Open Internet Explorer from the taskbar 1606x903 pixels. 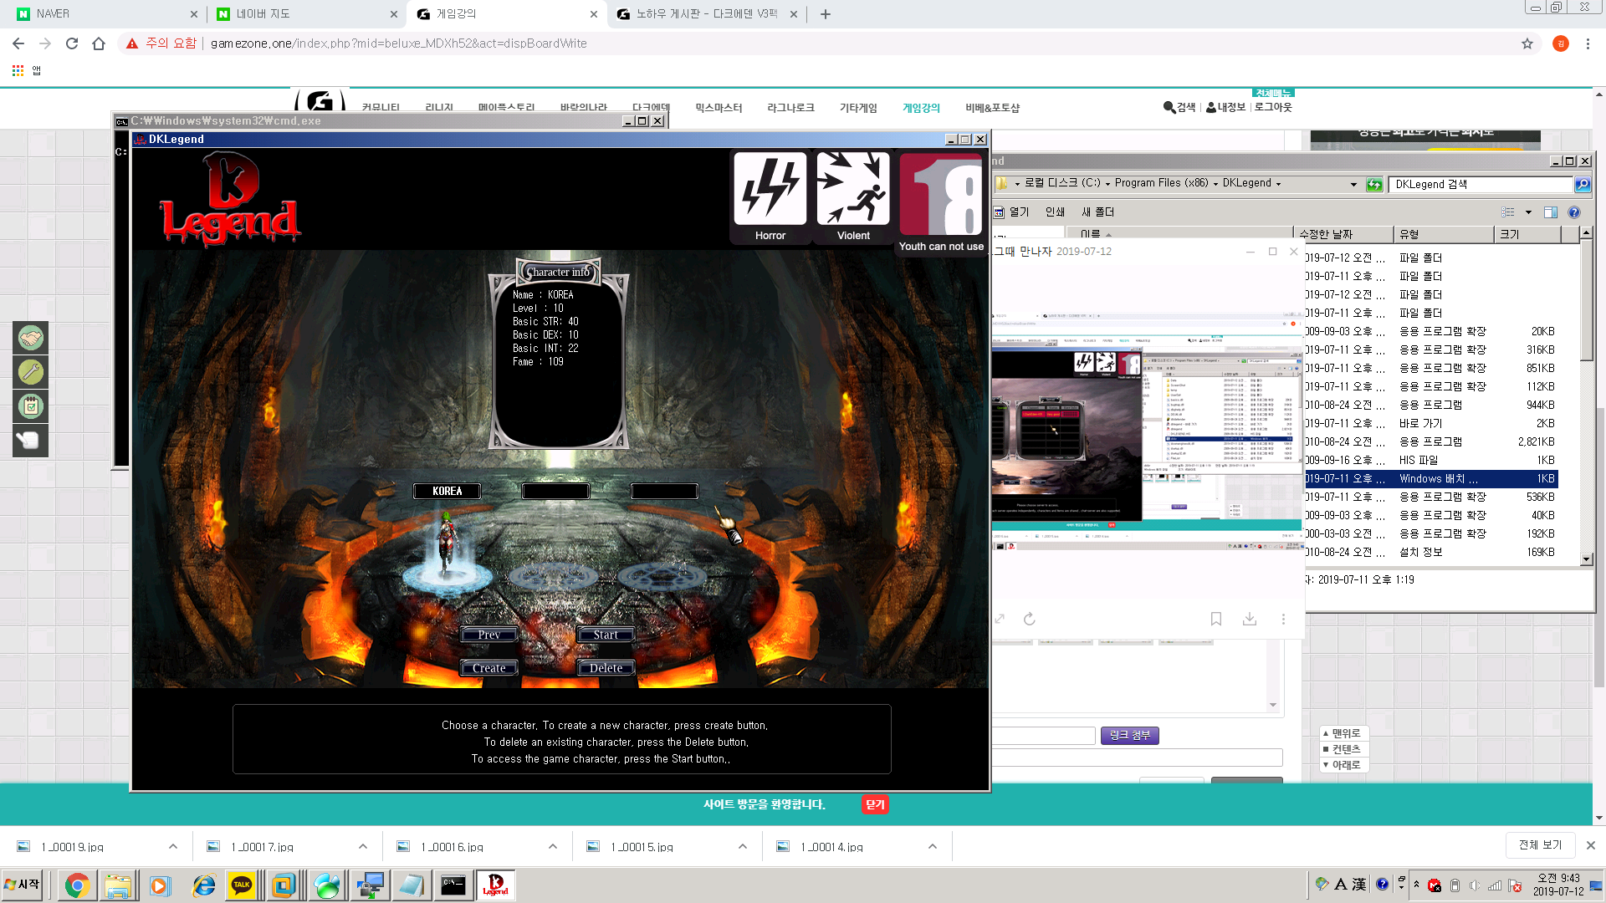pos(203,885)
